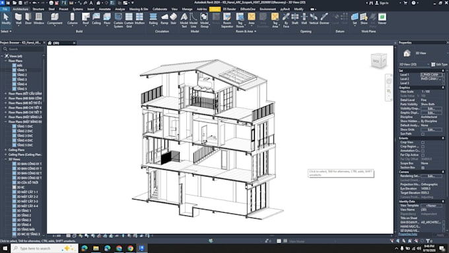
Task: Switch to the Collaborate ribbon tab
Action: (x=160, y=9)
